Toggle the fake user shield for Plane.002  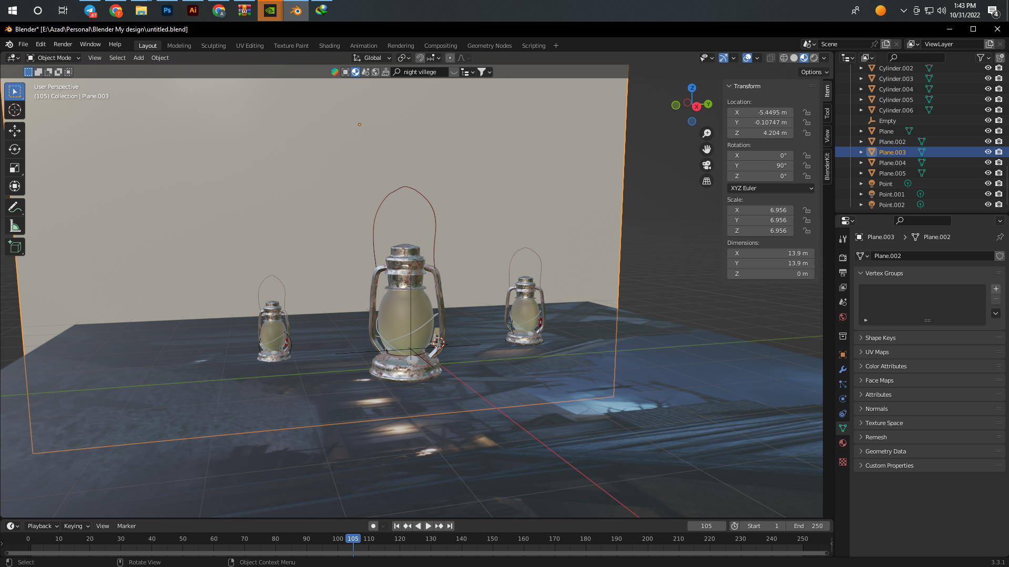1000,256
